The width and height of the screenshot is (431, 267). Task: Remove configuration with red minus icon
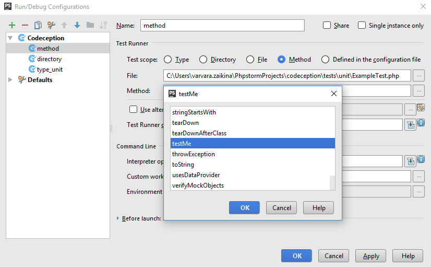25,25
